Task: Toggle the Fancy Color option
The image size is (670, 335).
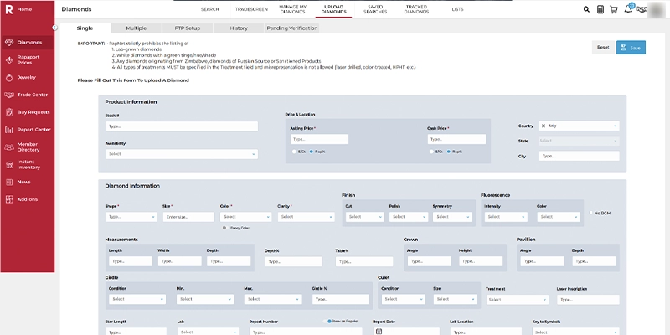Action: [224, 228]
